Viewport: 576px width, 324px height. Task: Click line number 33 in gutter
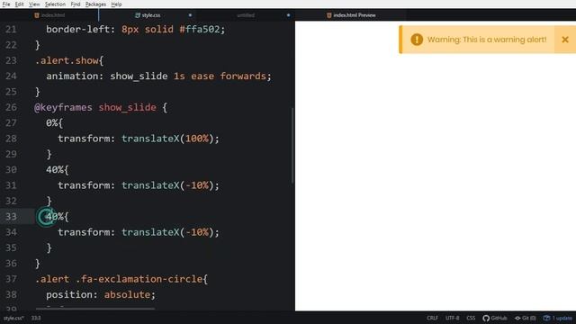(11, 216)
